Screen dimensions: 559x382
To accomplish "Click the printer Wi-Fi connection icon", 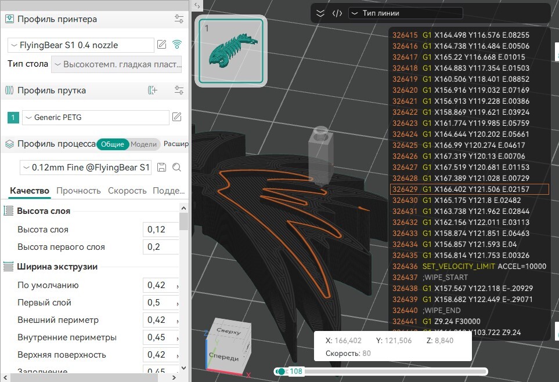I will pyautogui.click(x=177, y=45).
